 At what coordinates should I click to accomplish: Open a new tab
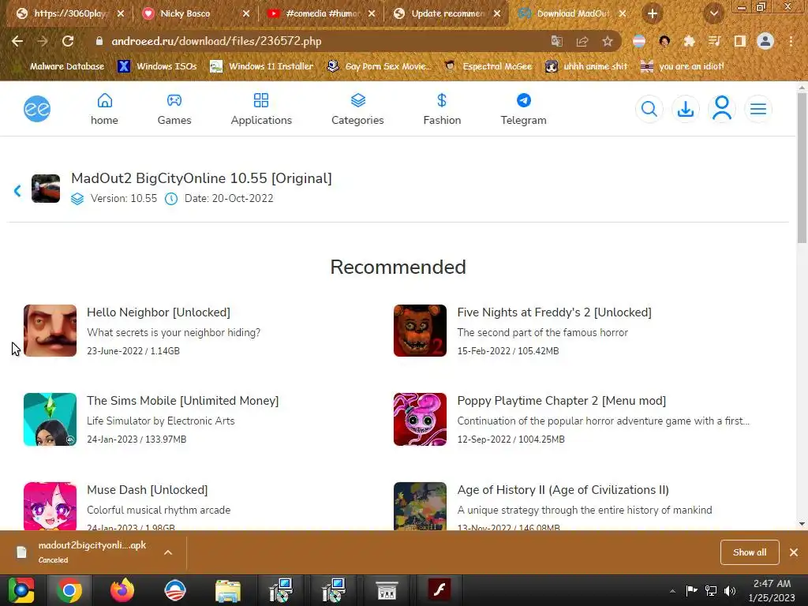click(x=653, y=14)
